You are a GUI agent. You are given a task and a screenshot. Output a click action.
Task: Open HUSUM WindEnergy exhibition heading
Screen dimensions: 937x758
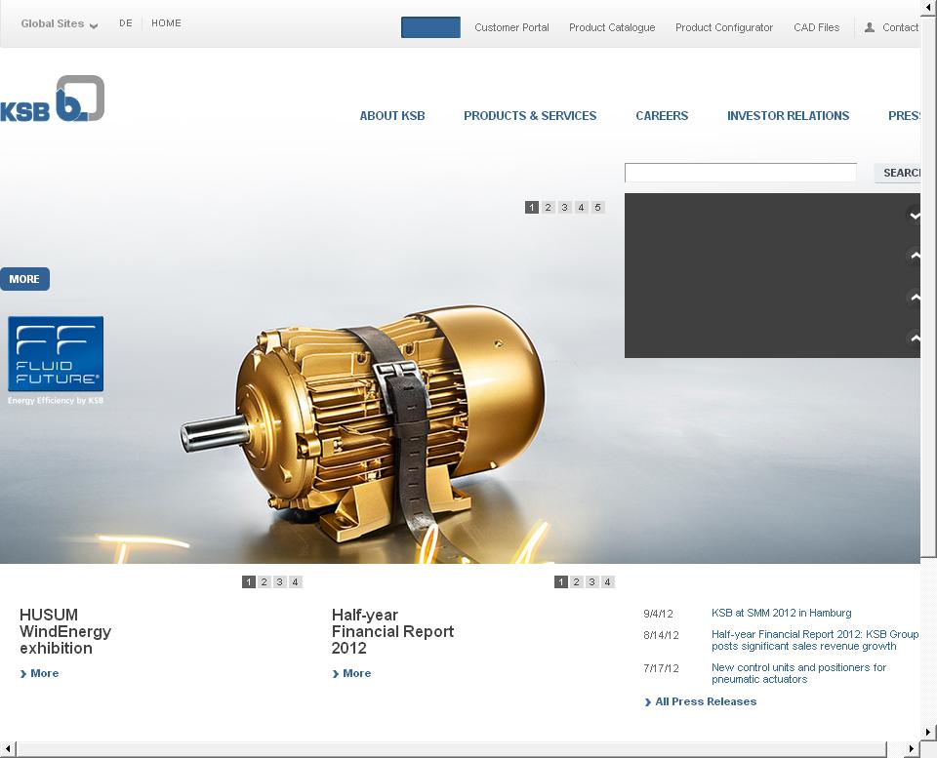65,631
